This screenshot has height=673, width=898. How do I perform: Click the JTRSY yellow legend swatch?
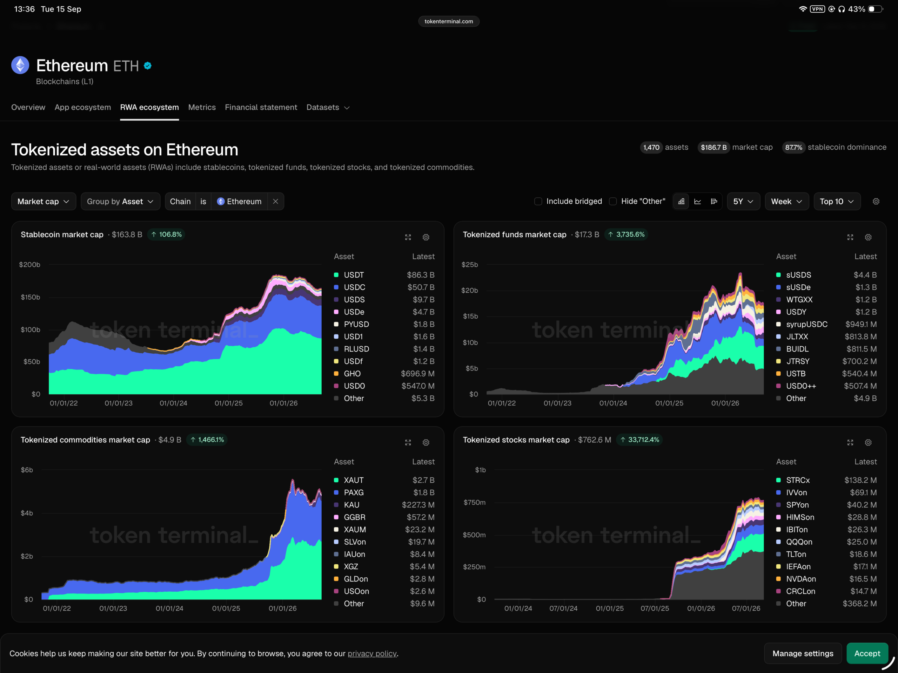click(x=778, y=361)
